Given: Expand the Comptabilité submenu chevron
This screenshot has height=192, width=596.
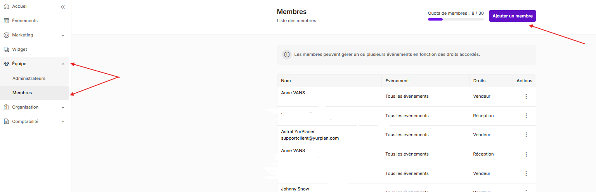Looking at the screenshot, I should 63,122.
